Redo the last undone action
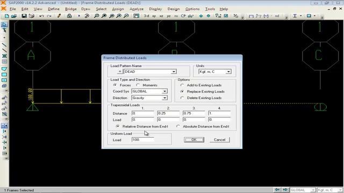 [x=49, y=16]
